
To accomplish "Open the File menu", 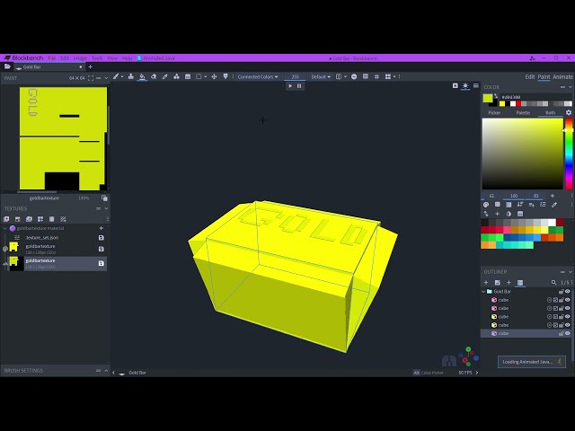I will pos(52,57).
